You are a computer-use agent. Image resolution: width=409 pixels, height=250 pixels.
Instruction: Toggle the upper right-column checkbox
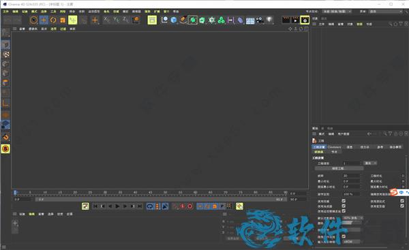point(402,201)
